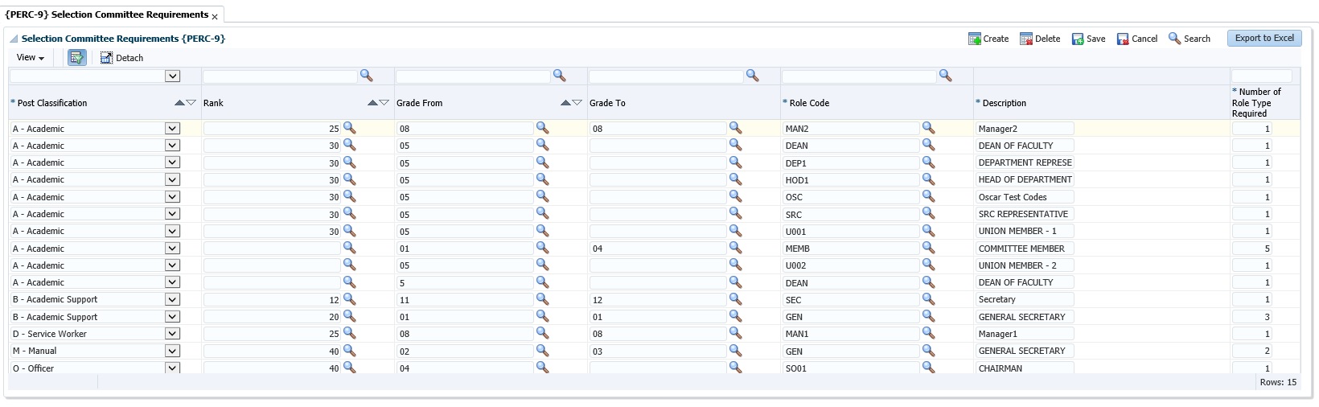
Task: Open Rank lookup for DEAN row
Action: [349, 145]
